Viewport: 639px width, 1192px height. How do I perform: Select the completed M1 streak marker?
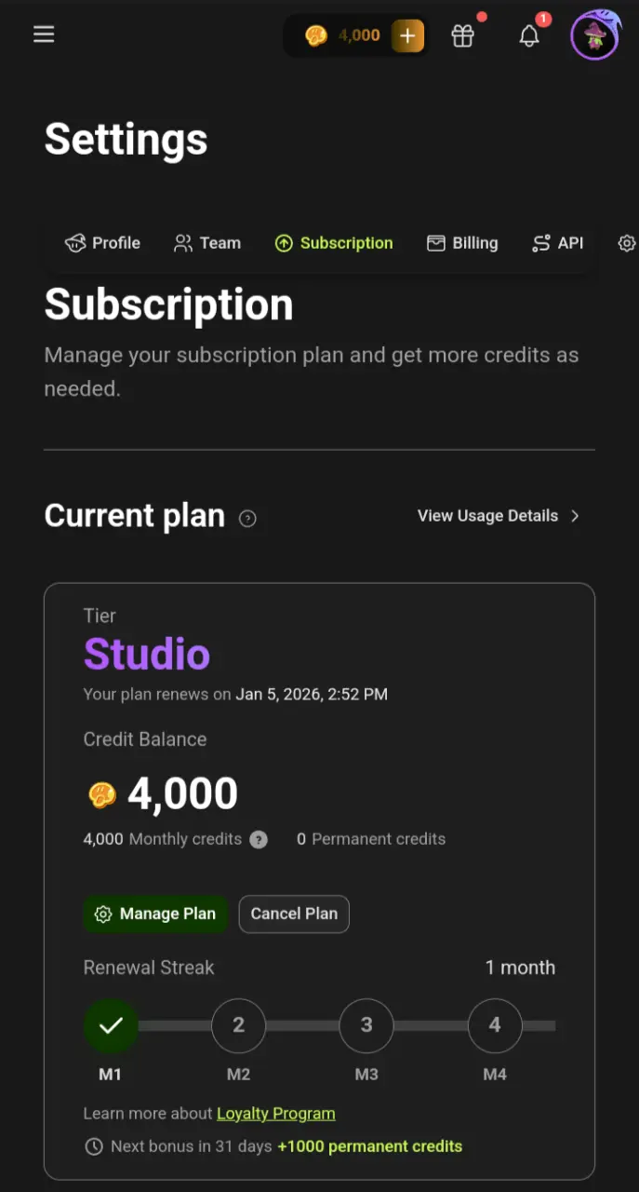(111, 1025)
